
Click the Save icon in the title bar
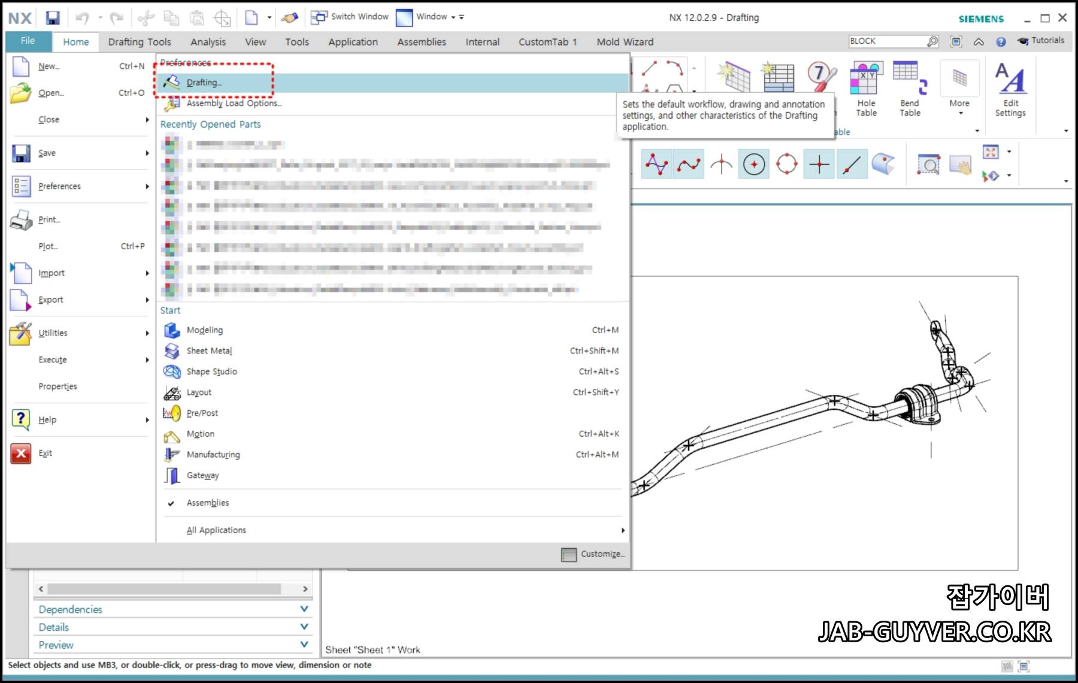(53, 18)
